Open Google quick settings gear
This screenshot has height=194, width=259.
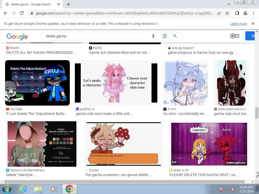coord(233,36)
